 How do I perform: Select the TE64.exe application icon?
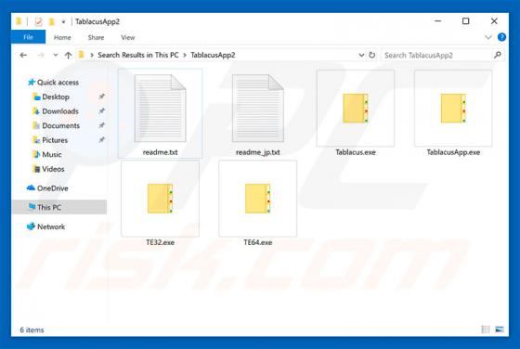(x=258, y=199)
